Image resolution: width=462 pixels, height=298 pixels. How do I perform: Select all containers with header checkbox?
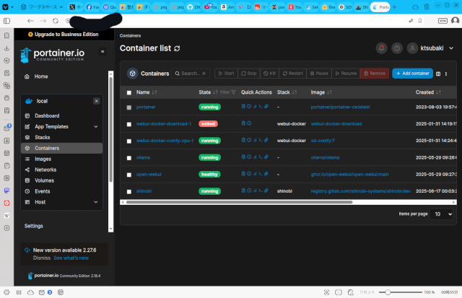129,93
